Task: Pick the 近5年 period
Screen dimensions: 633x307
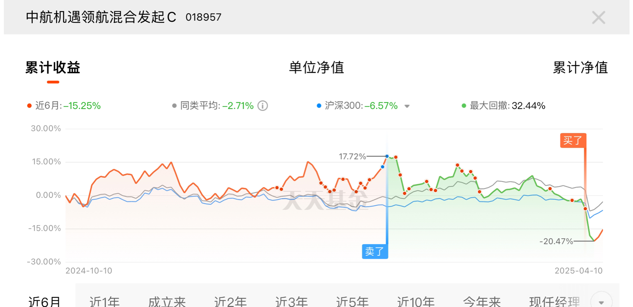Action: tap(352, 301)
